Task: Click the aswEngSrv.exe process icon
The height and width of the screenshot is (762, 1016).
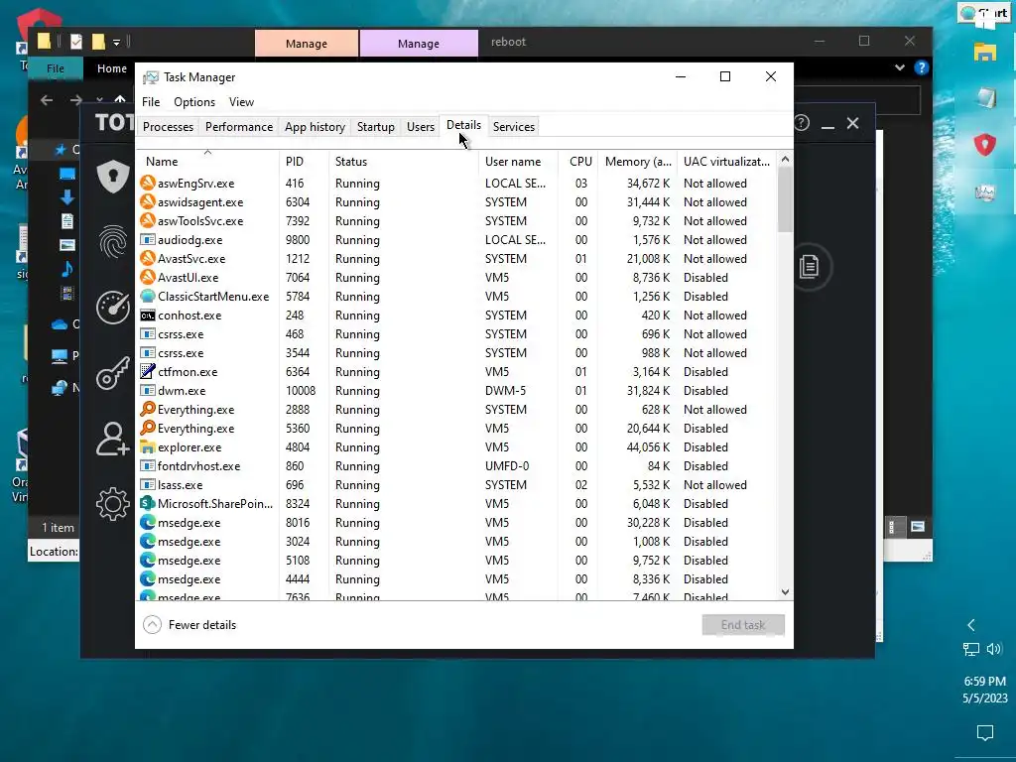Action: 148,184
